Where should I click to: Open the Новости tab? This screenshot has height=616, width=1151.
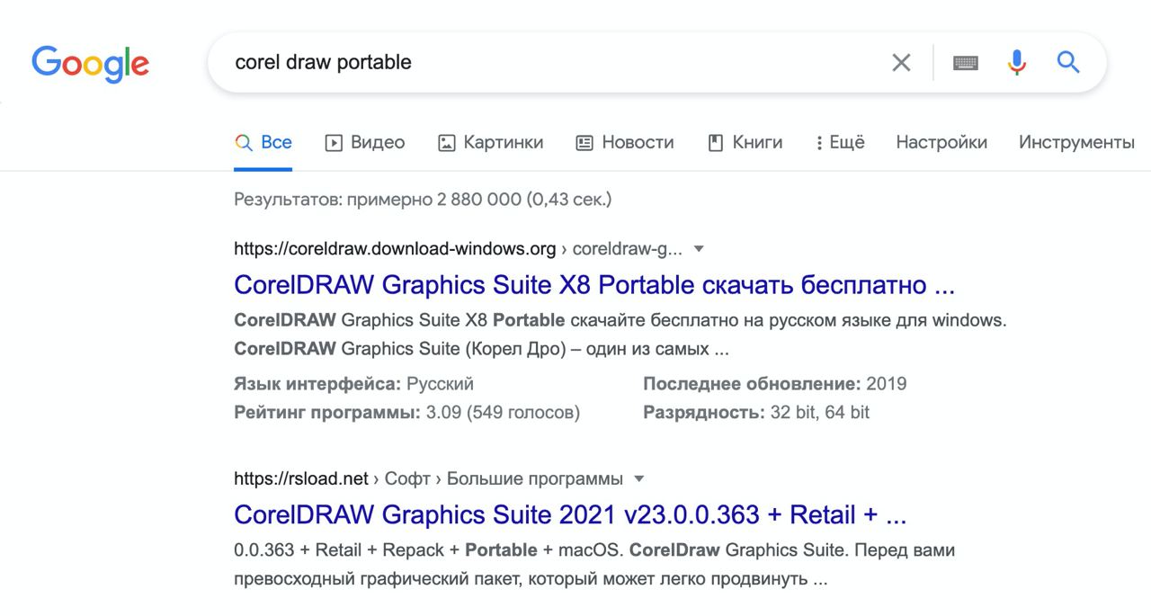tap(625, 142)
